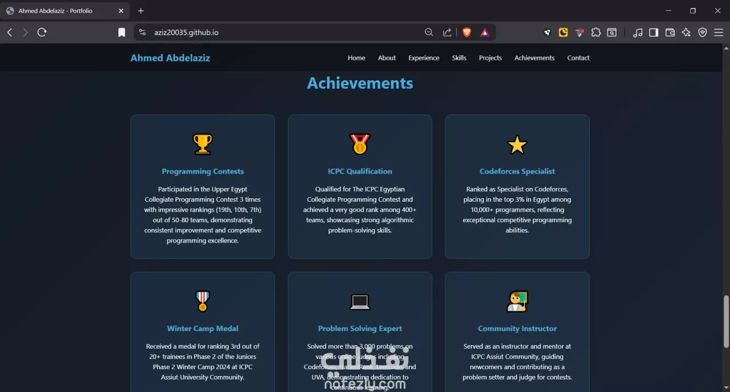
Task: Click the Brave Rewards triangle icon
Action: click(485, 32)
